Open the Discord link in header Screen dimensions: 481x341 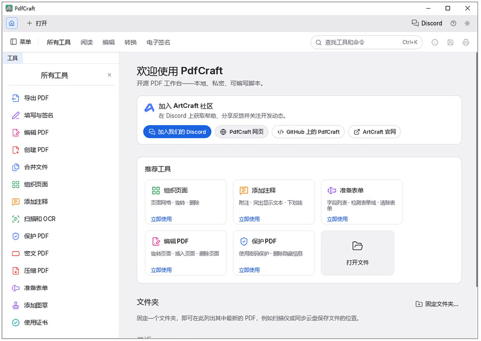coord(427,23)
